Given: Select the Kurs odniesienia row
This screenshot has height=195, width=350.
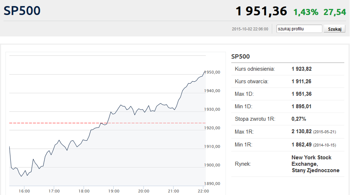Looking at the screenshot, I should click(x=255, y=69).
